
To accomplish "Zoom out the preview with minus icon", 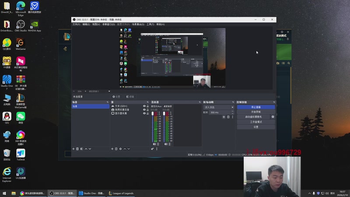I will tap(74, 91).
